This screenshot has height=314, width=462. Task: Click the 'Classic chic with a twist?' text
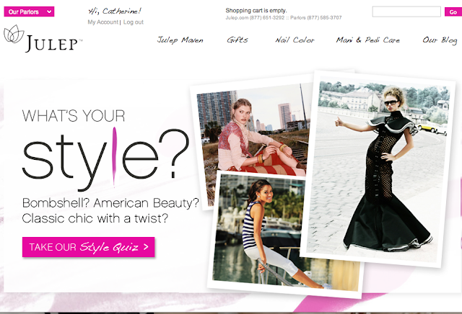[x=95, y=218]
